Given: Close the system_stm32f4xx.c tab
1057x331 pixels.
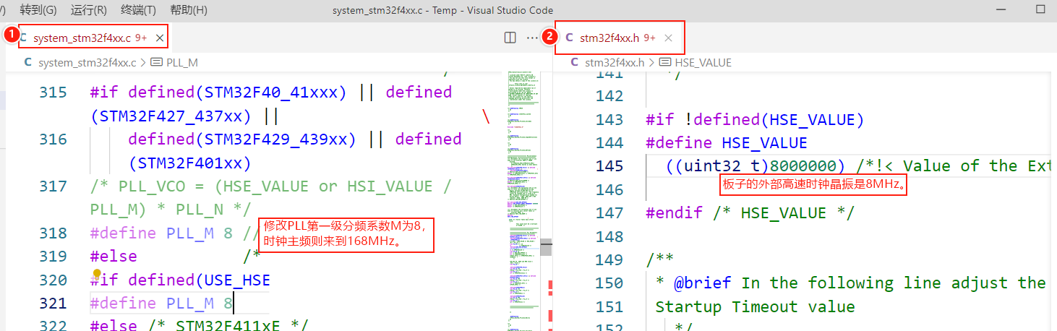Looking at the screenshot, I should (160, 38).
